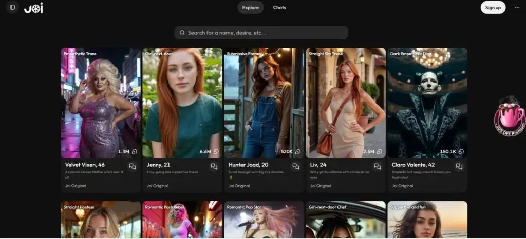Open Clara Valente character image

(427, 103)
